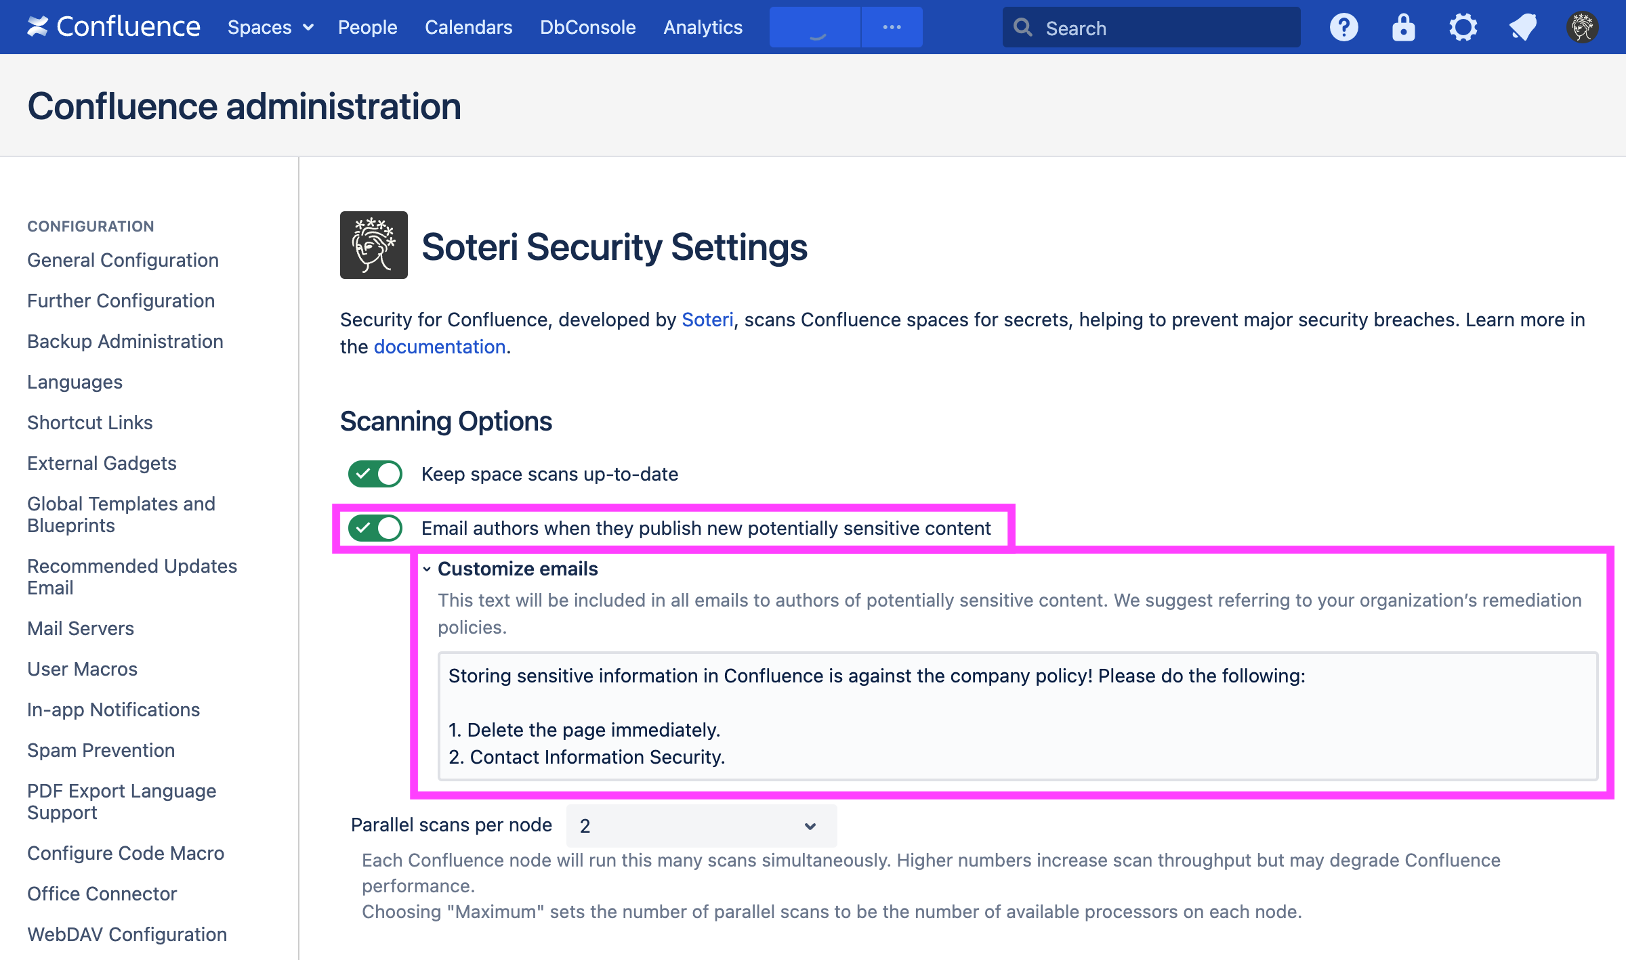Click the notifications icon in header

[x=1522, y=28]
